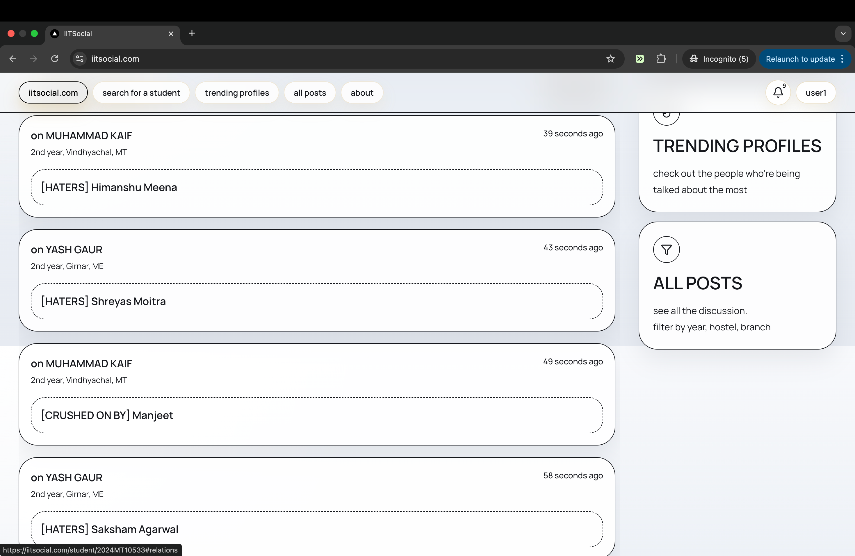Open the about page link
855x556 pixels.
(362, 93)
